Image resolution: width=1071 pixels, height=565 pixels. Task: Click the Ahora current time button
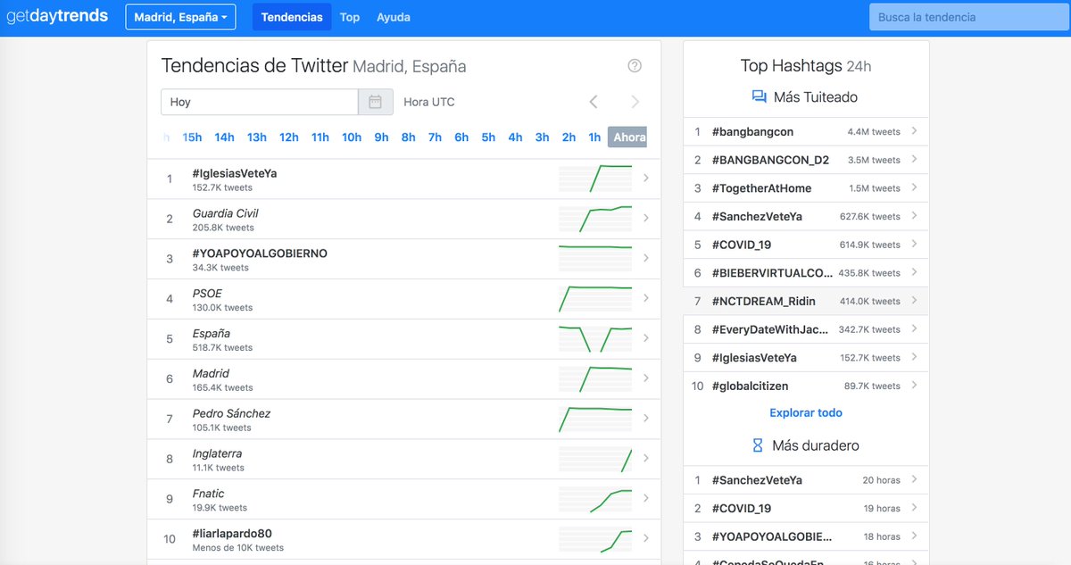[627, 137]
